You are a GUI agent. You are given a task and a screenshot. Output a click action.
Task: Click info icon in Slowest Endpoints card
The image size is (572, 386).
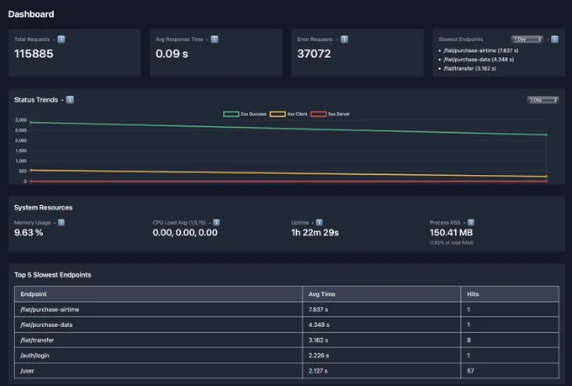pyautogui.click(x=554, y=40)
